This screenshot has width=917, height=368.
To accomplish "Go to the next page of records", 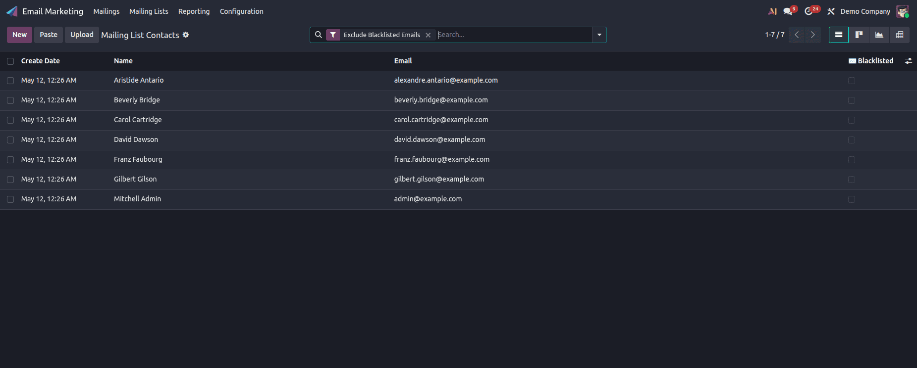I will 812,35.
